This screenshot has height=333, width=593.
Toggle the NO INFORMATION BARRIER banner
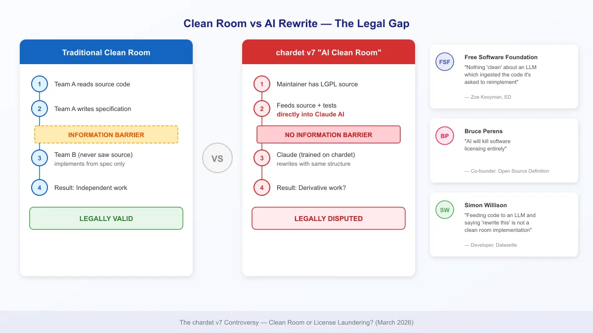coord(328,134)
